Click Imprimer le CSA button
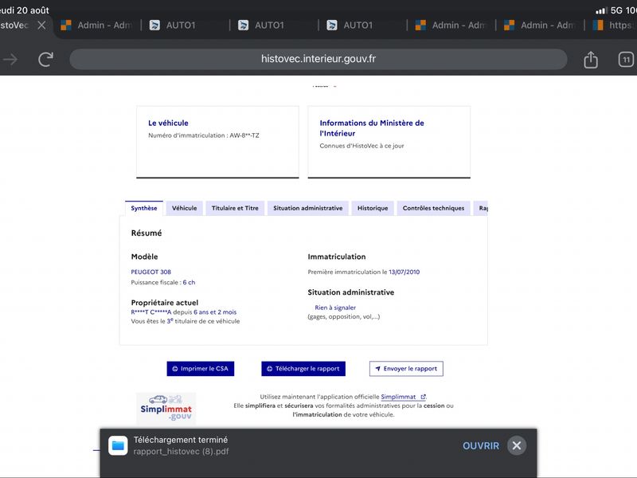The width and height of the screenshot is (637, 478). click(x=201, y=369)
